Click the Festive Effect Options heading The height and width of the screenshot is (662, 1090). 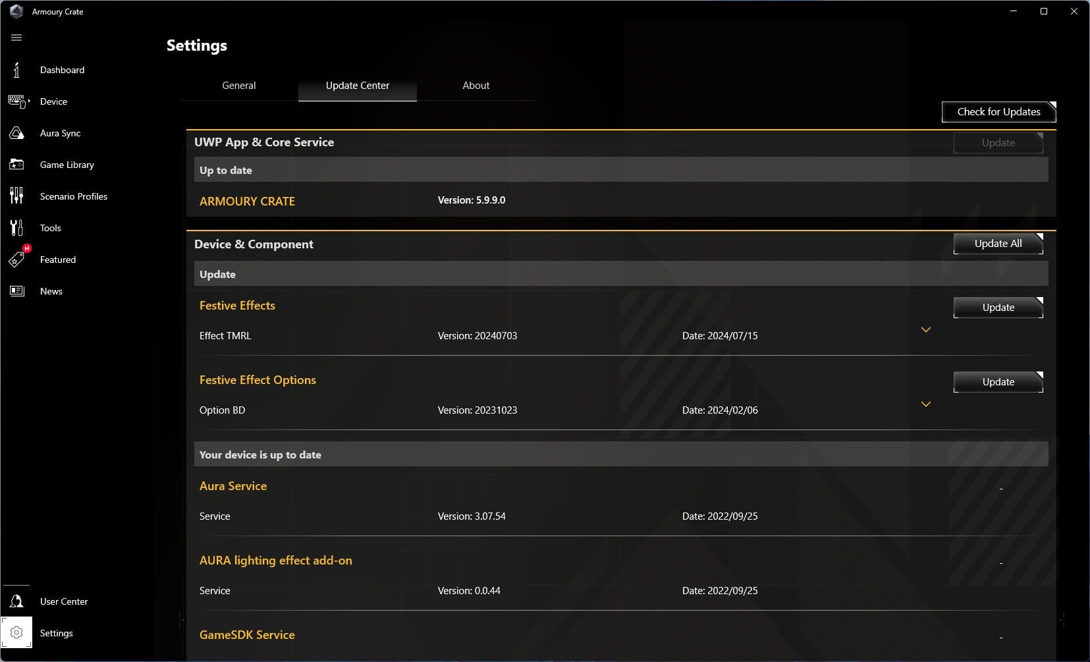click(258, 380)
